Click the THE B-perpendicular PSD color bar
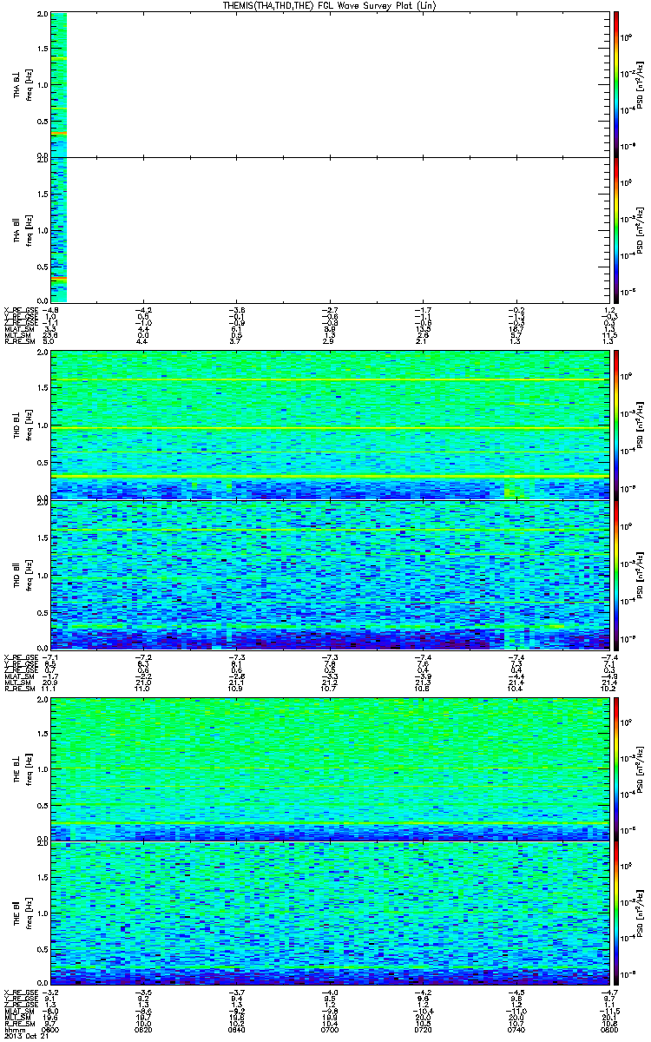This screenshot has height=1042, width=651. tap(615, 768)
